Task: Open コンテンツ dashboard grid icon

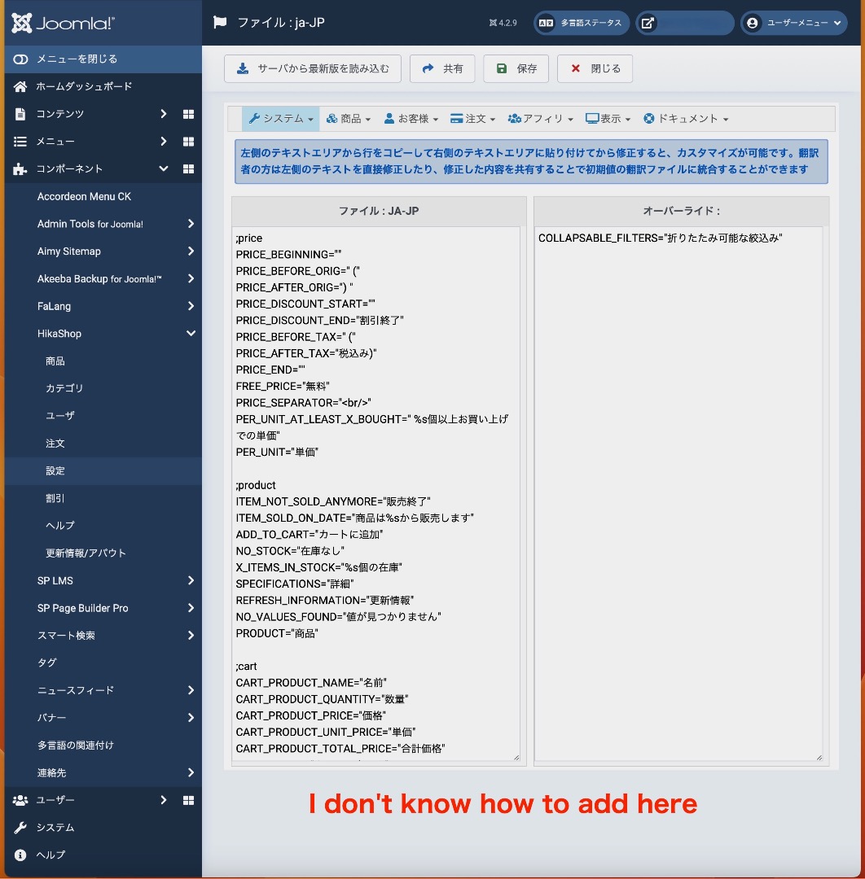Action: click(188, 114)
